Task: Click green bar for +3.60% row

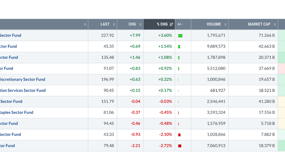Action: point(180,36)
